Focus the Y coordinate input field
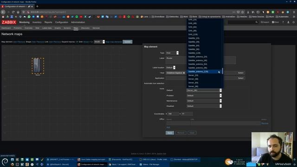The width and height of the screenshot is (297, 167). (187, 114)
